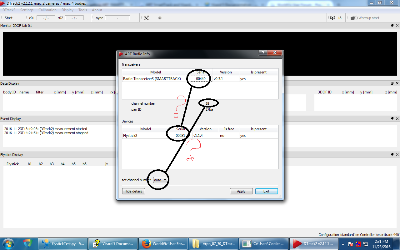Click the radio channel antenna icon

(332, 18)
